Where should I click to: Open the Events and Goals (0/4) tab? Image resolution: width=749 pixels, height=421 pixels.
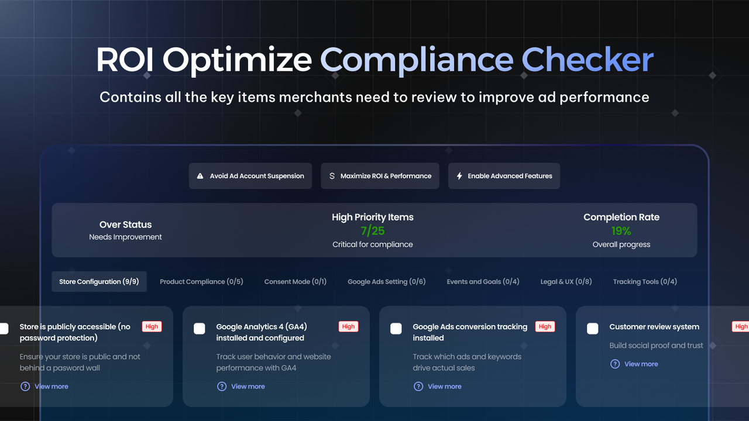tap(483, 282)
